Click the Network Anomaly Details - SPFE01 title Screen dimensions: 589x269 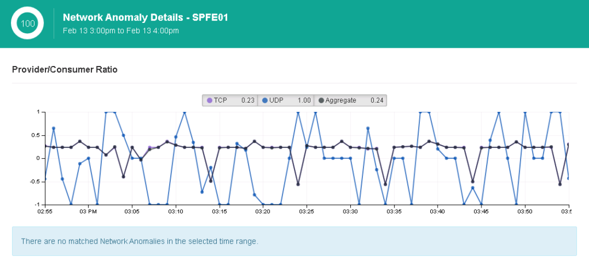[x=146, y=18]
